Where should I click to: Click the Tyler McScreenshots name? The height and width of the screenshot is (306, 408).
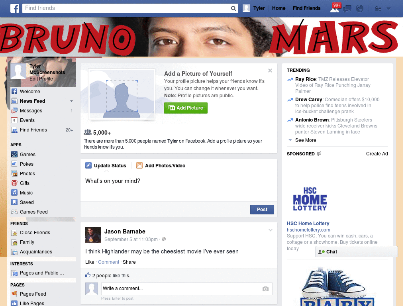coord(47,69)
